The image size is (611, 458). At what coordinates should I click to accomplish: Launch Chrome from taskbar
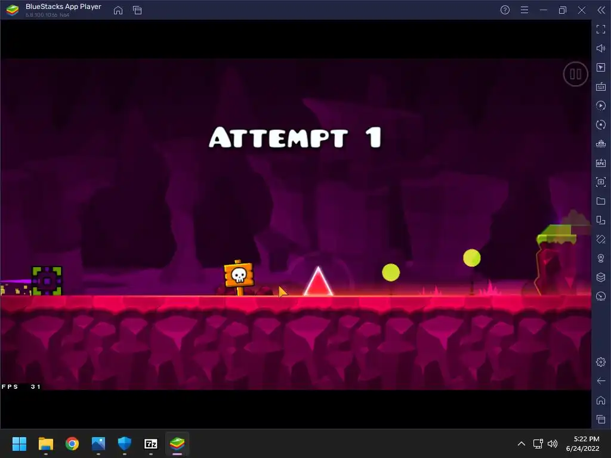click(x=72, y=444)
